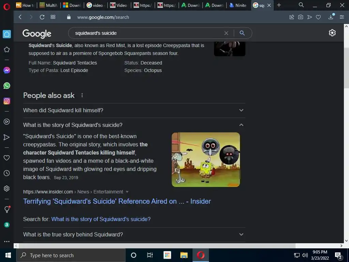
Task: Click the horizontal page scrollbar
Action: pyautogui.click(x=157, y=246)
